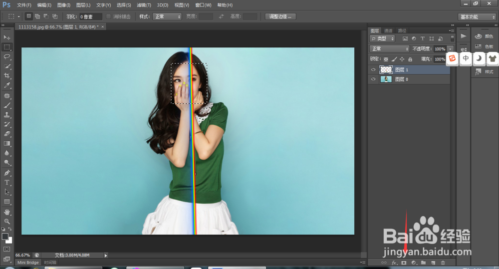Open the opacity slider dropdown arrow
This screenshot has height=269, width=499.
click(x=450, y=49)
